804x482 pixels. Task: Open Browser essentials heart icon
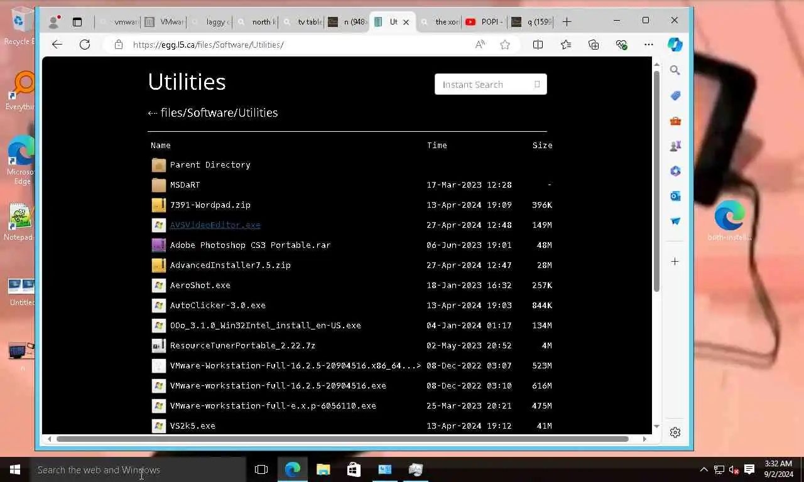[621, 45]
